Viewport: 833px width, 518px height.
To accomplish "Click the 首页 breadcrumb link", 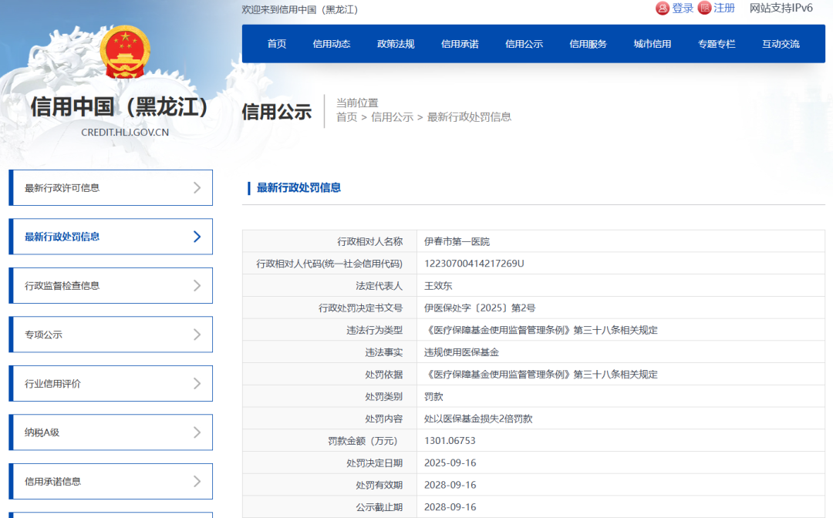I will coord(346,117).
